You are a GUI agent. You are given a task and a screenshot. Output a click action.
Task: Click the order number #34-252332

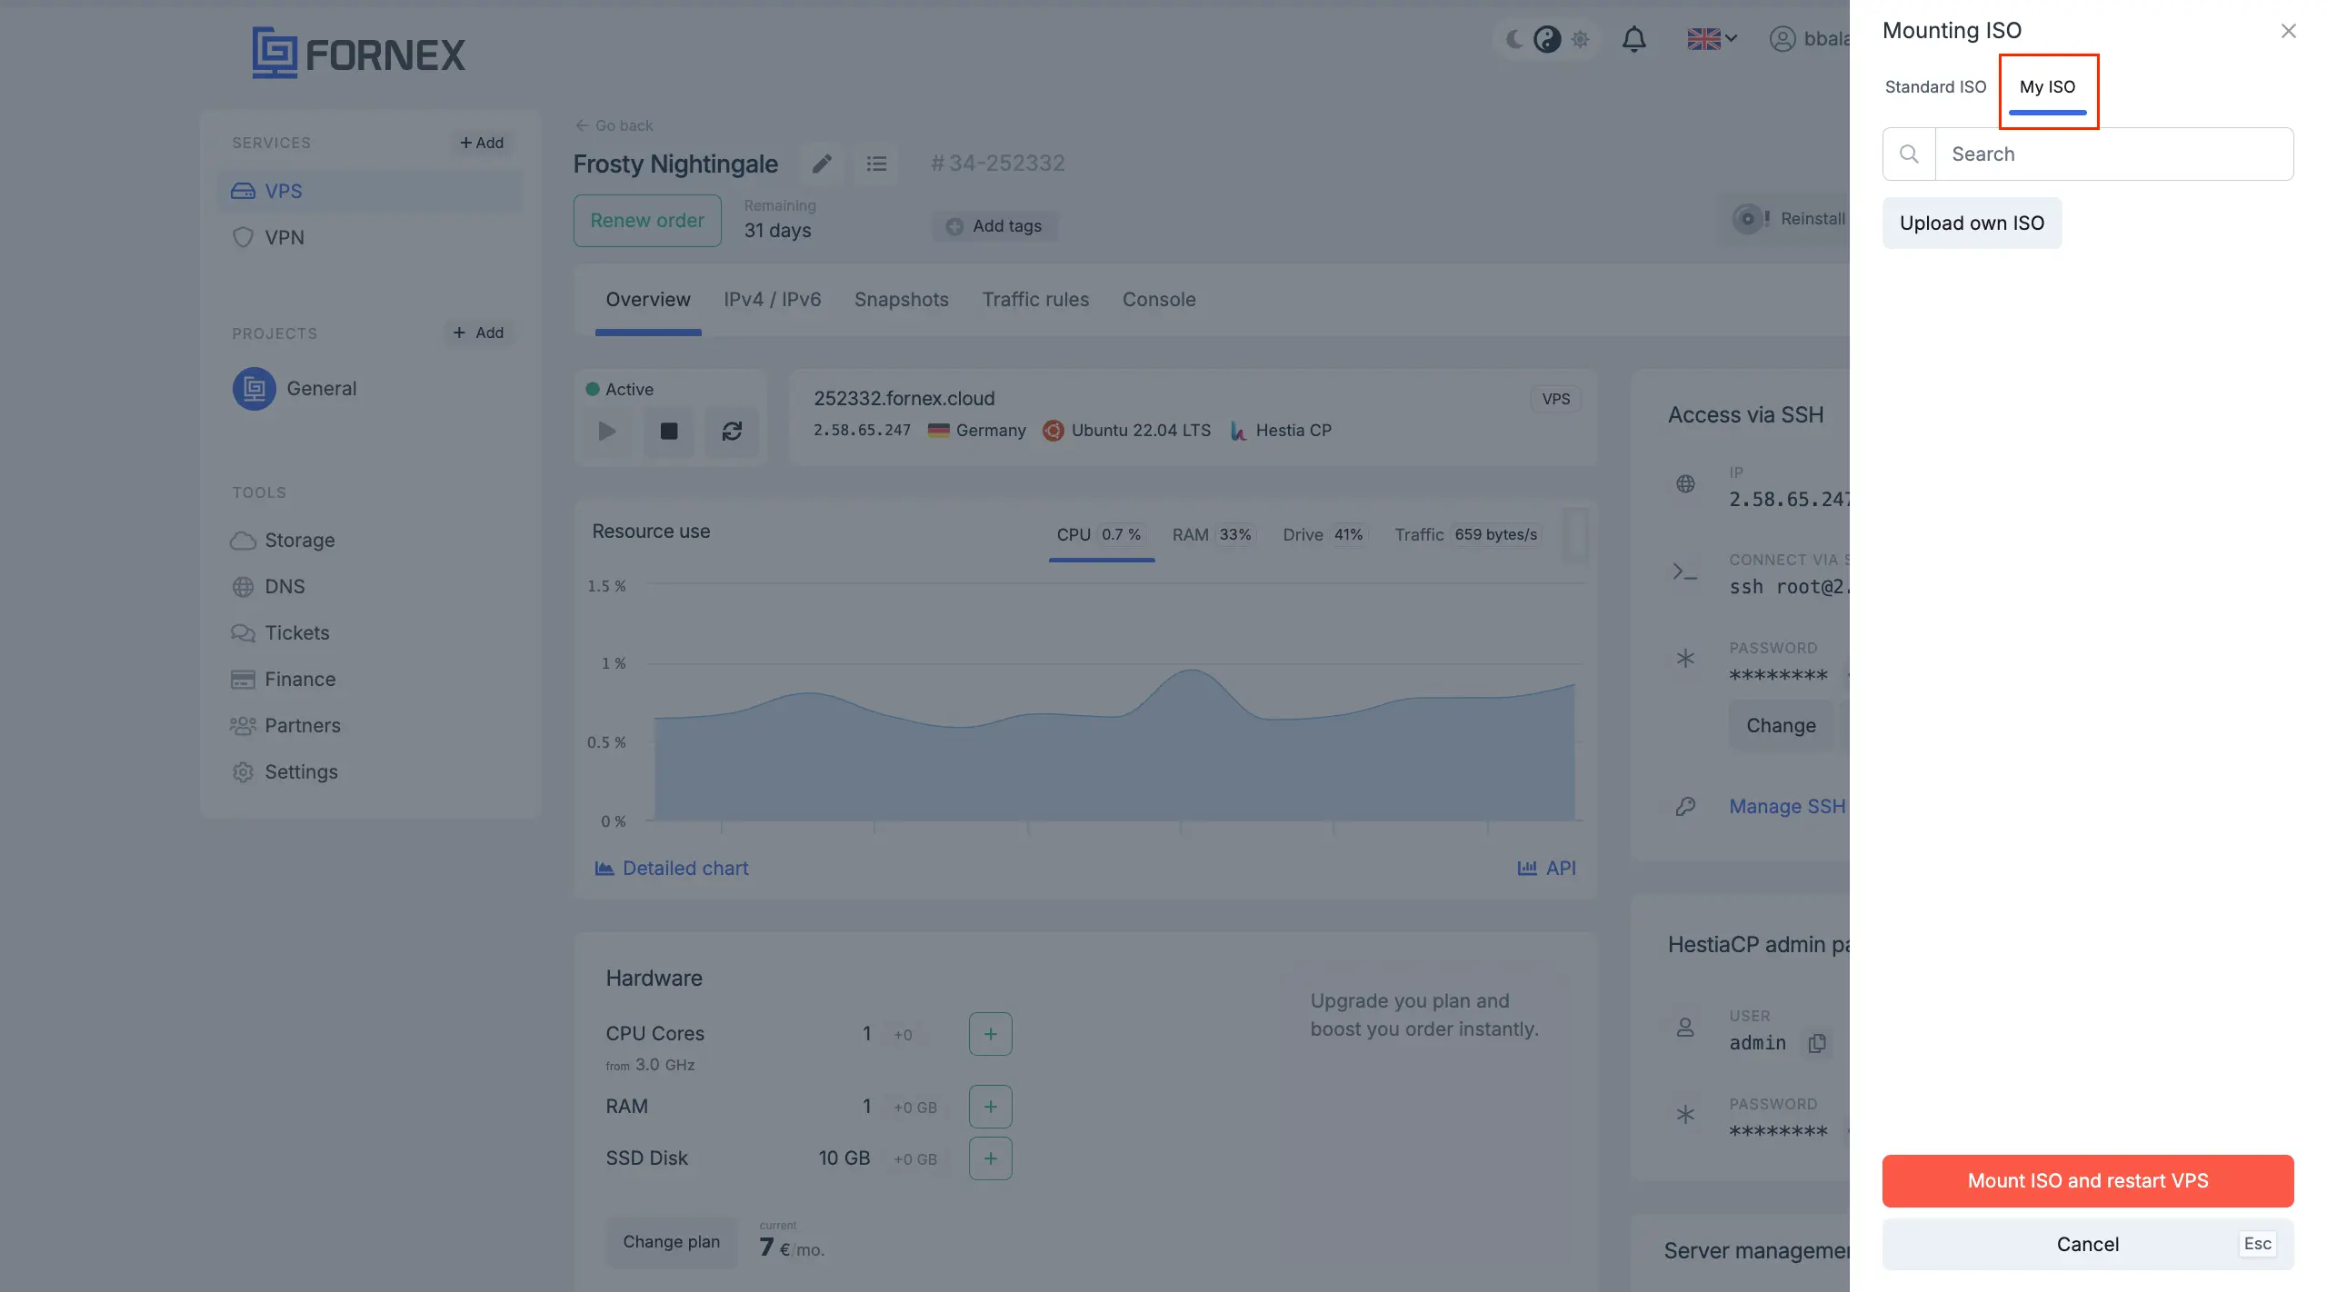pos(997,164)
